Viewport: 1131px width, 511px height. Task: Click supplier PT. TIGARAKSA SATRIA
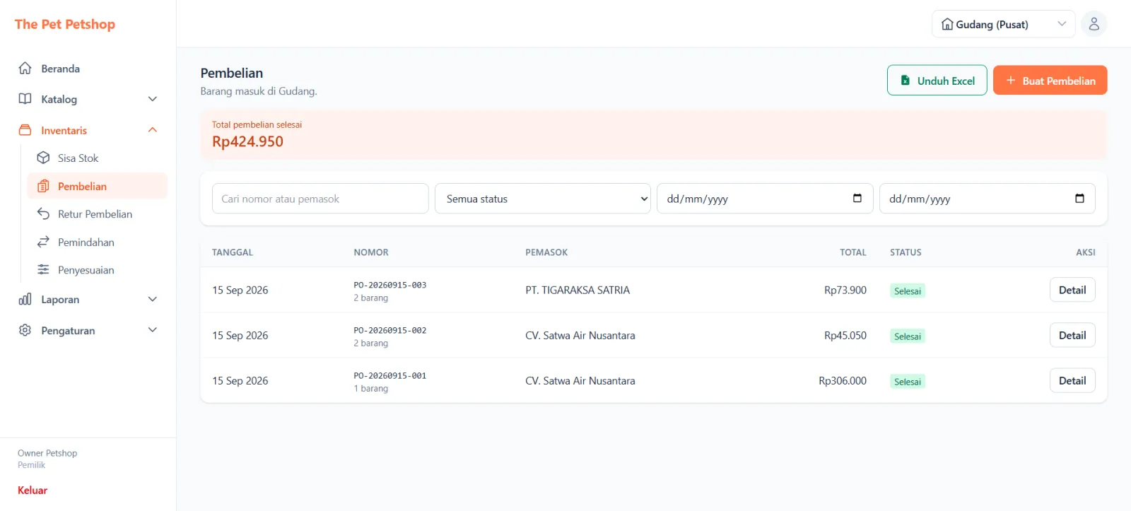click(578, 290)
